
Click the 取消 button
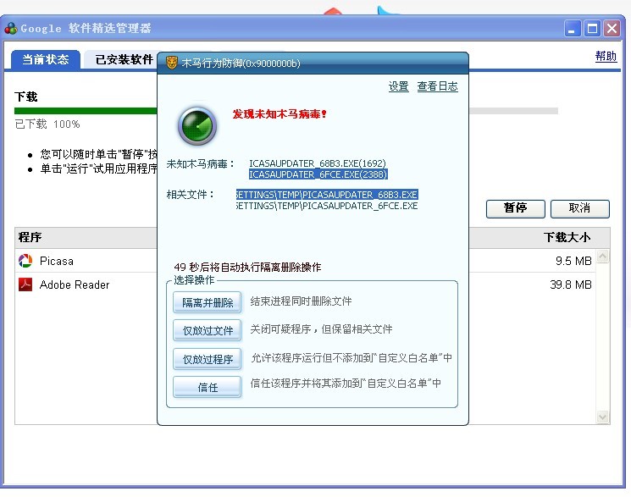click(580, 208)
